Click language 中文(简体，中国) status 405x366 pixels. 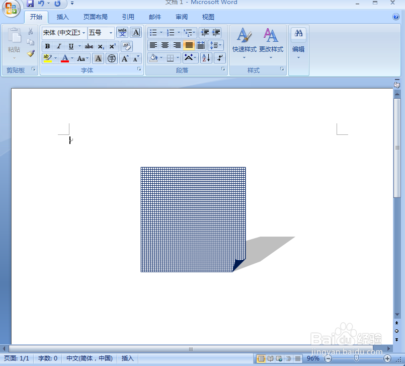[x=90, y=358]
